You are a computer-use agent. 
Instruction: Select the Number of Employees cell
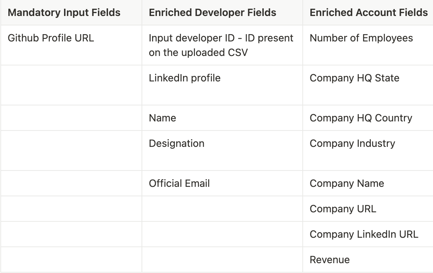pyautogui.click(x=361, y=38)
